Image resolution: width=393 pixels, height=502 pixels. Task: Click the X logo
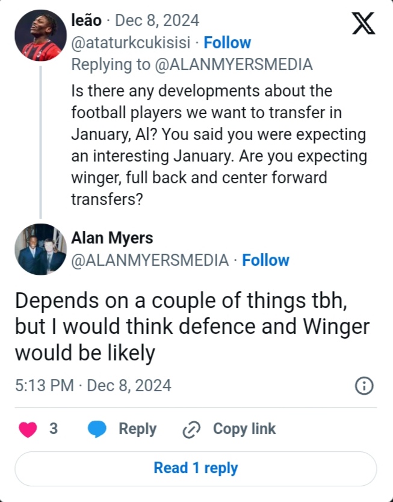(362, 24)
